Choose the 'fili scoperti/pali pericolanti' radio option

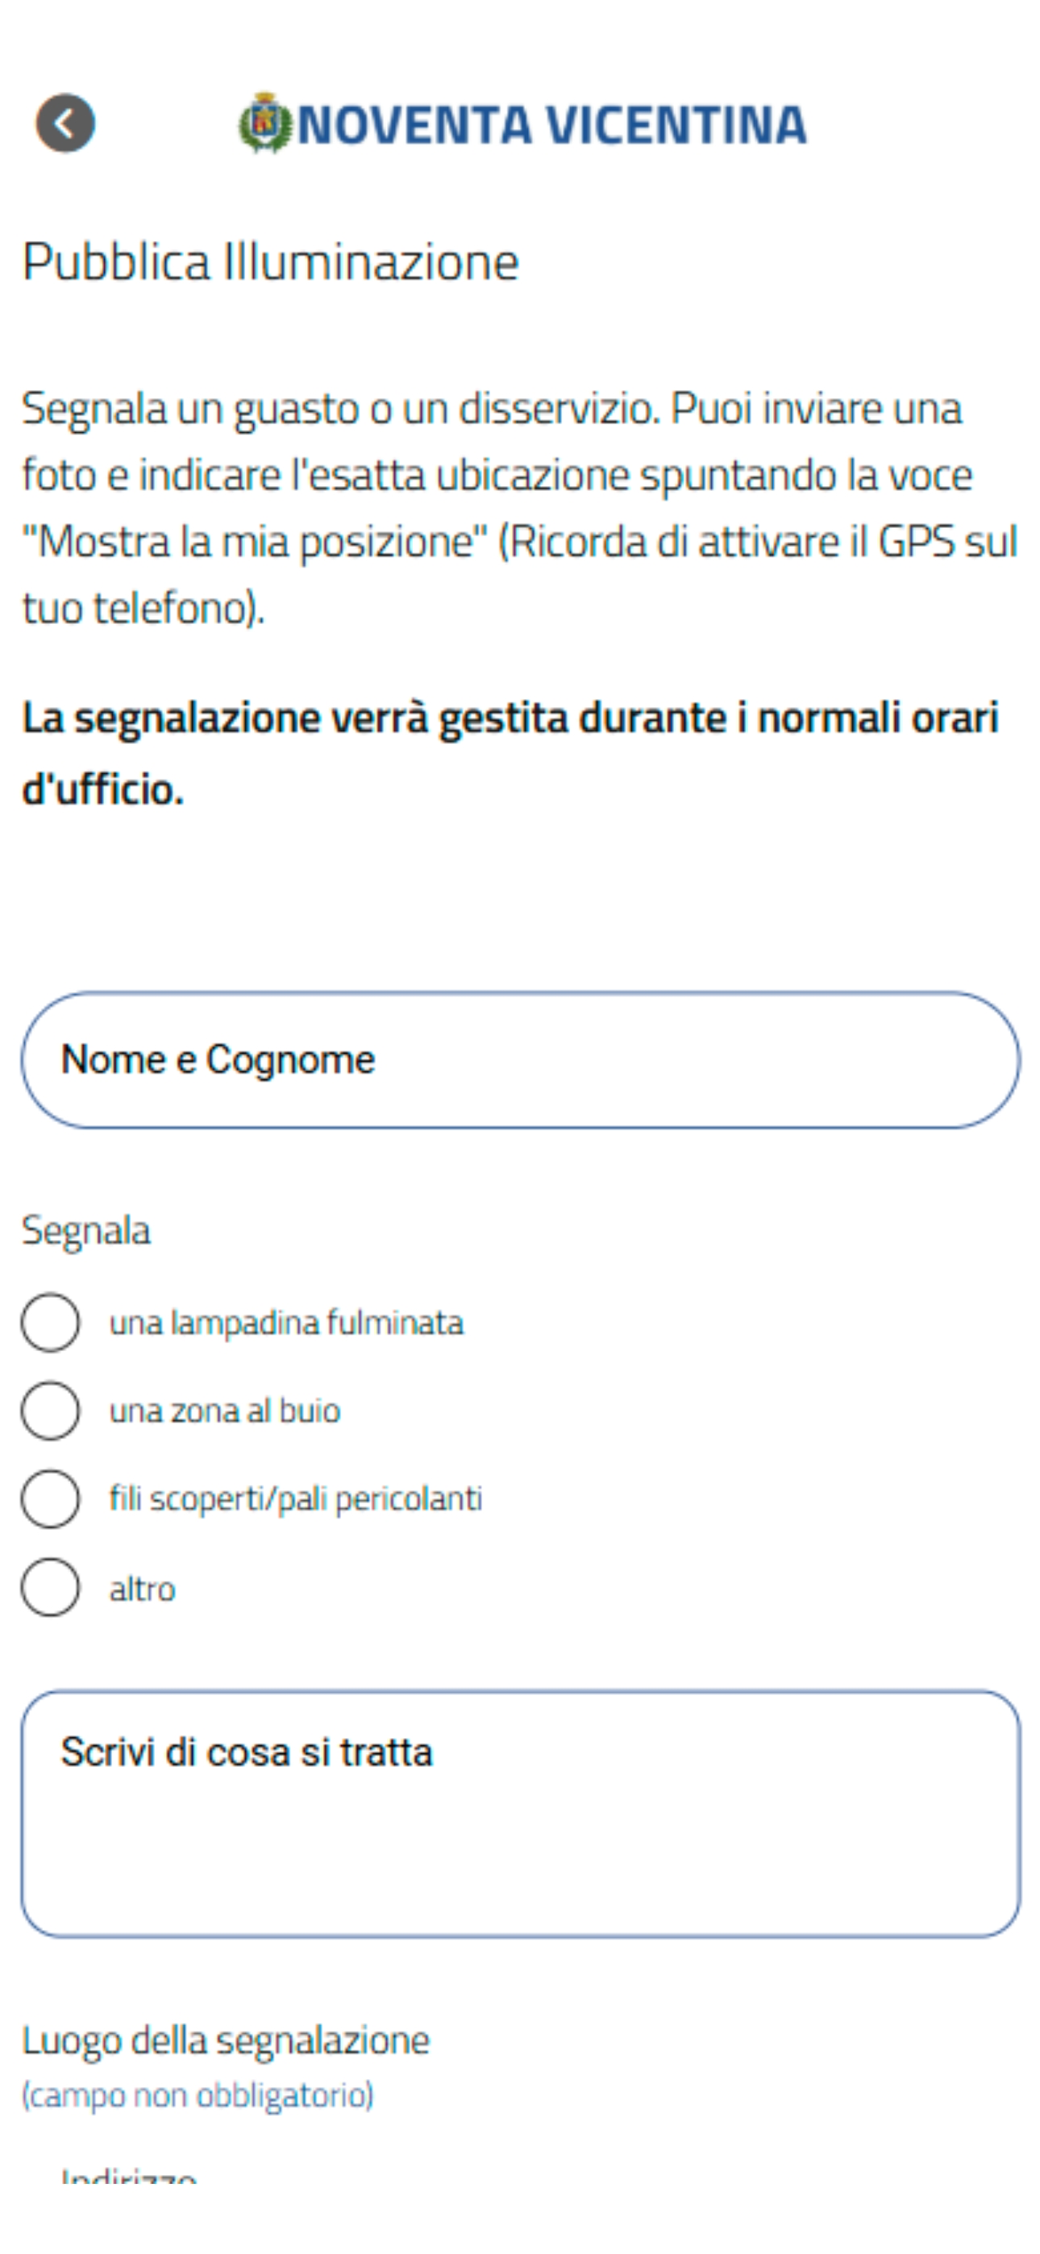50,1499
